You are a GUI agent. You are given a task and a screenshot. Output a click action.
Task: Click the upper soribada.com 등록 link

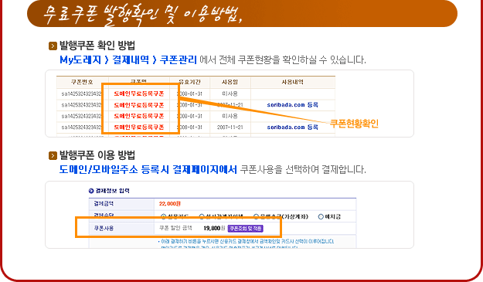(x=292, y=104)
